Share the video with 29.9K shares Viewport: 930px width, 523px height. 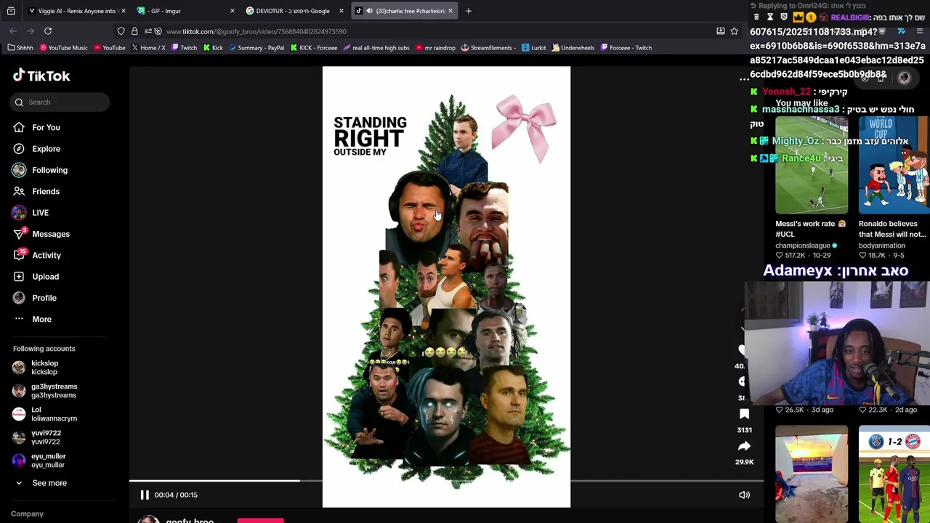(744, 446)
